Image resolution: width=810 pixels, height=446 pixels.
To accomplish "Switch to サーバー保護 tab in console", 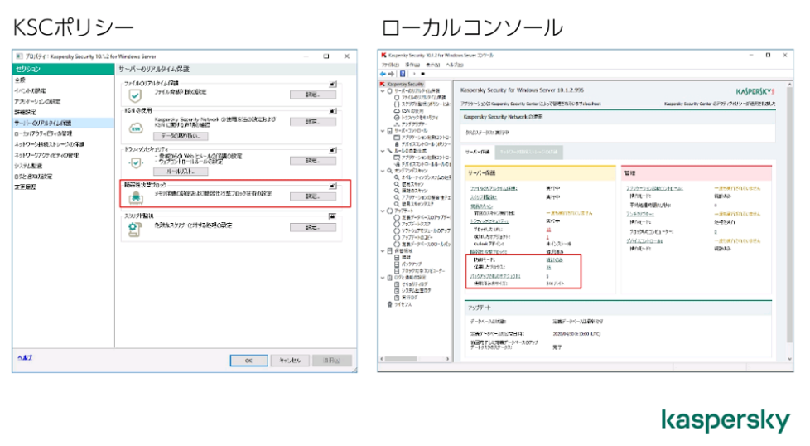I will pos(478,152).
